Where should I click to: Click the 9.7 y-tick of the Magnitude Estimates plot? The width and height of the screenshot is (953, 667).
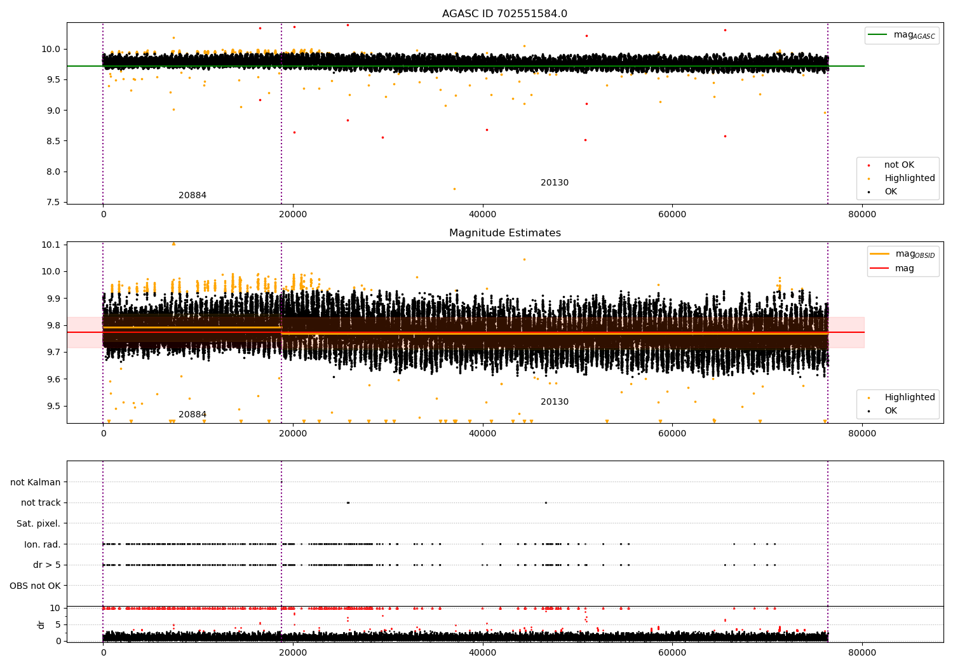point(53,353)
